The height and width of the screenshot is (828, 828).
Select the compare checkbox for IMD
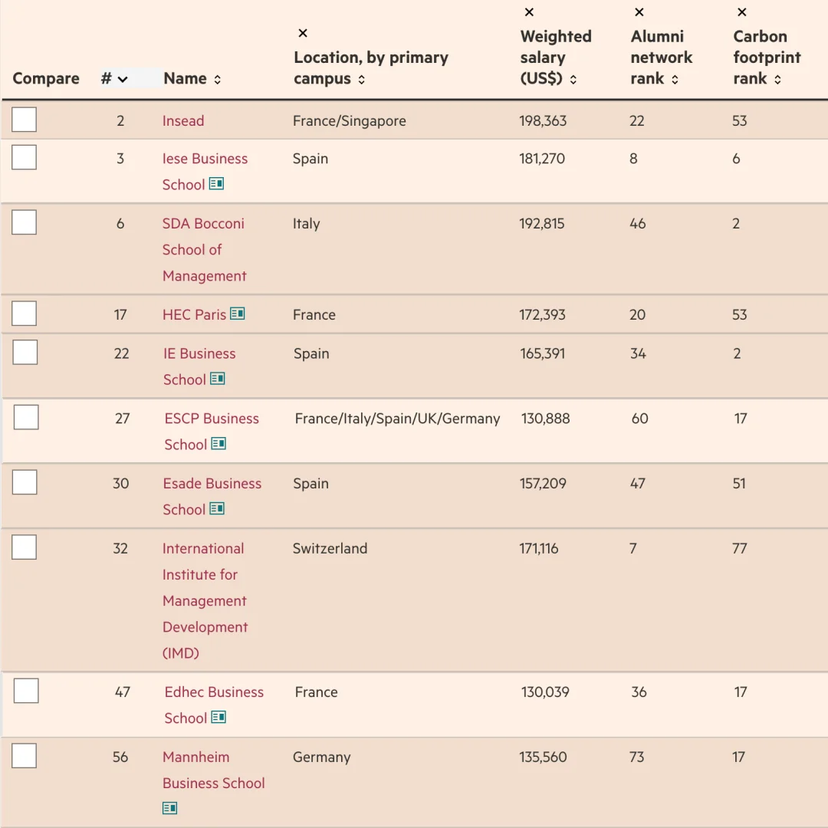(25, 547)
